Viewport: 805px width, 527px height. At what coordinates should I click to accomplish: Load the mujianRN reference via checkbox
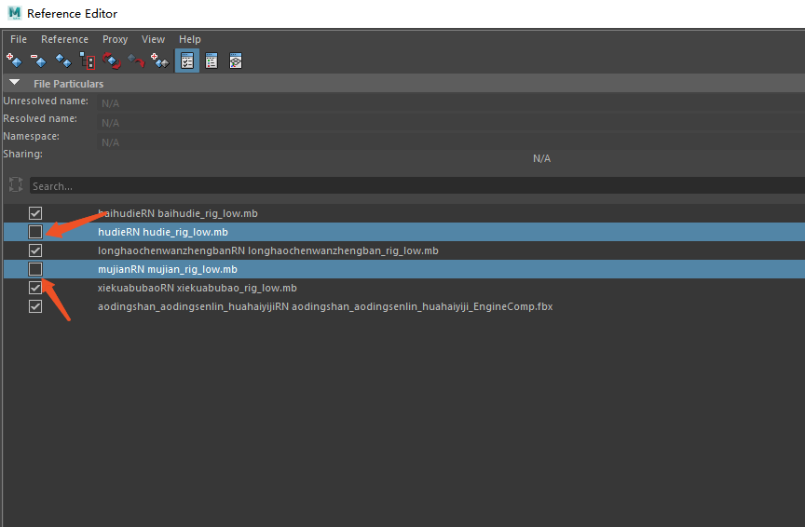pos(35,269)
